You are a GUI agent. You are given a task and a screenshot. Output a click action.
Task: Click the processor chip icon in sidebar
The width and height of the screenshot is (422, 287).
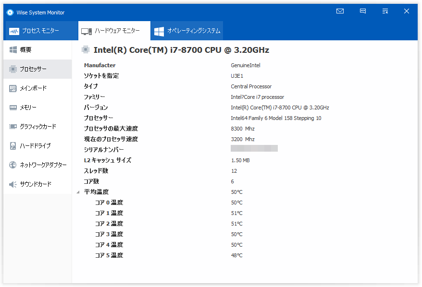click(x=13, y=69)
